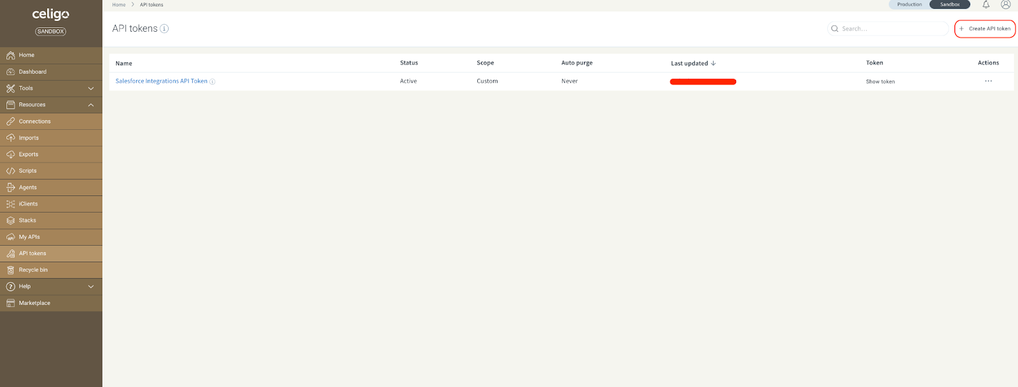1018x387 pixels.
Task: Open Imports in the sidebar
Action: 51,138
